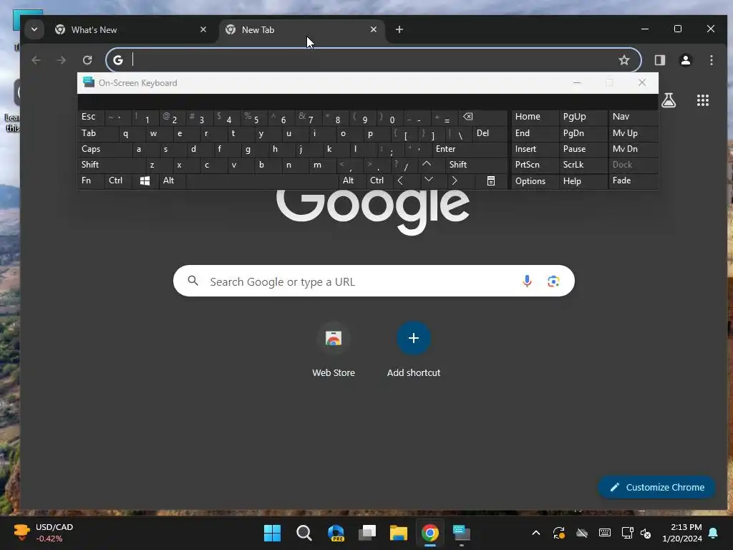Open Windows Start menu
Viewport: 733px width, 550px height.
[272, 533]
